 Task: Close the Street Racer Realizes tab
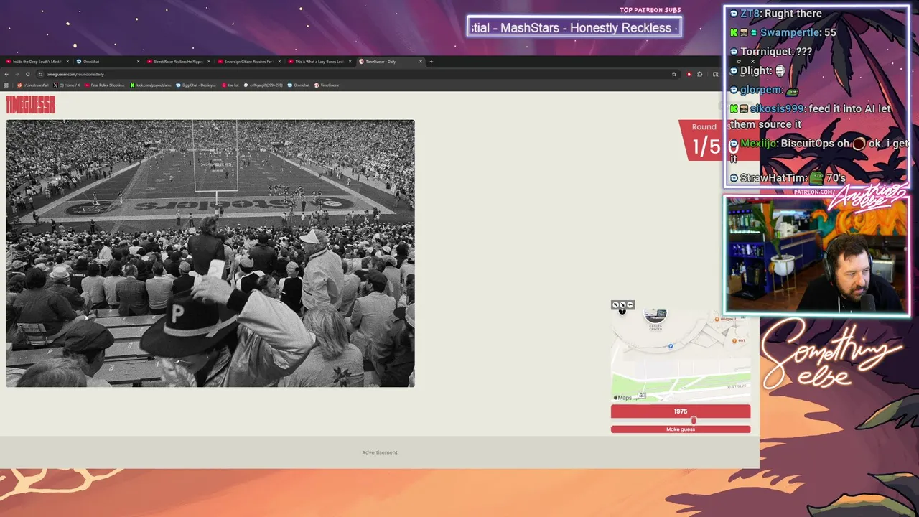click(x=209, y=62)
